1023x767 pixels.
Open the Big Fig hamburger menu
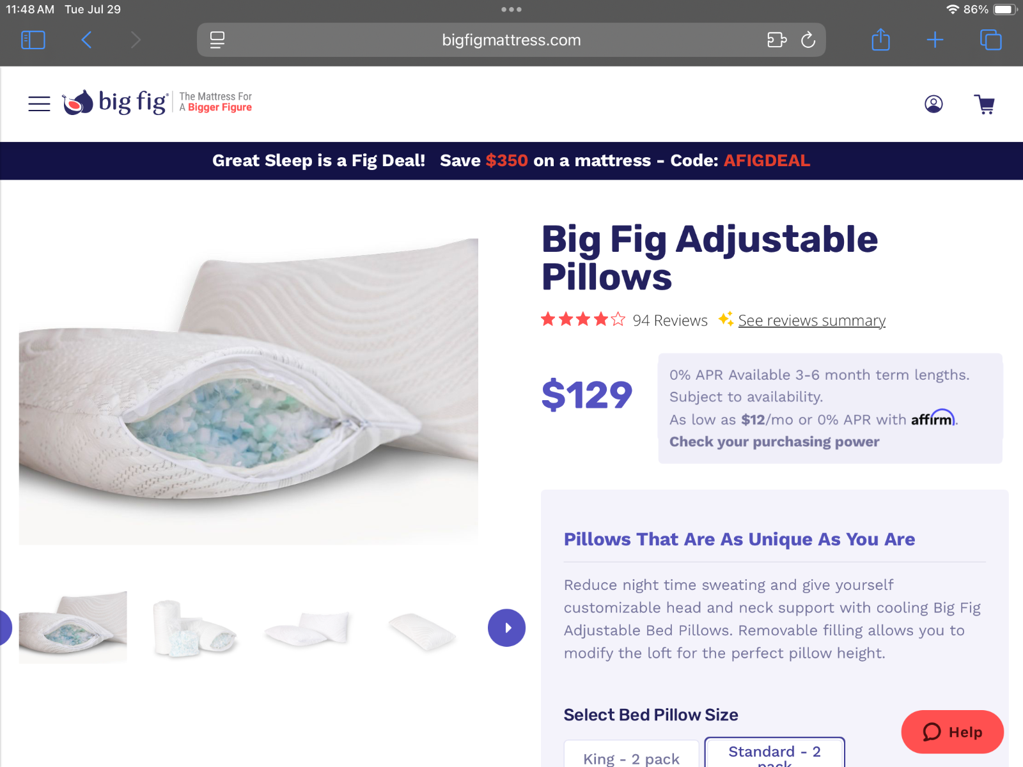[x=39, y=104]
